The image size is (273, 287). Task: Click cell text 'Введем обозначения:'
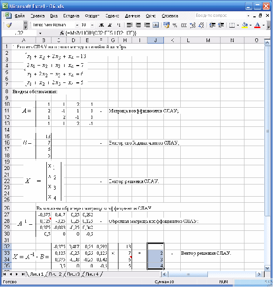tap(35, 91)
